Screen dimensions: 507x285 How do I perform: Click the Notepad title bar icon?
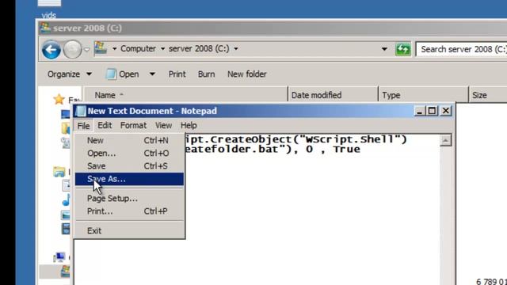(81, 111)
